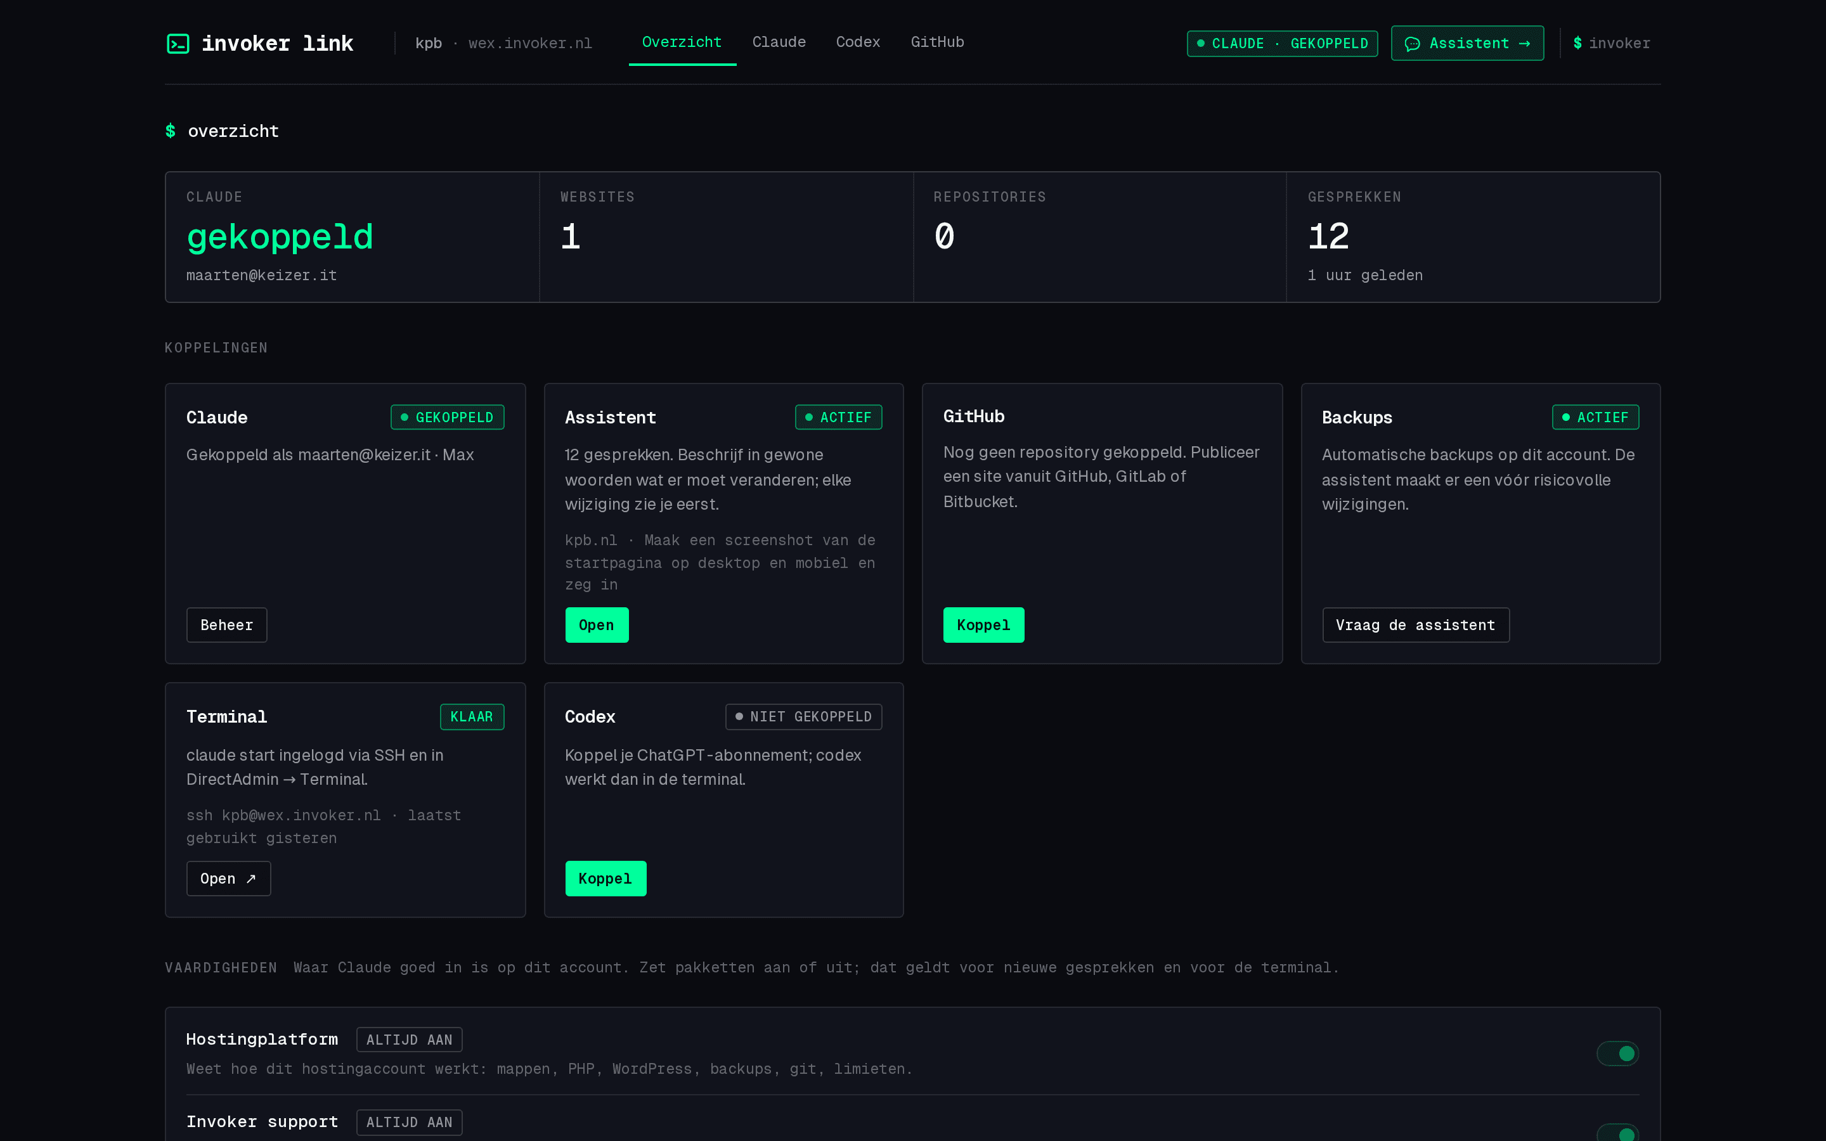Click the VAARDIGHEDEN section heading
Image resolution: width=1826 pixels, height=1141 pixels.
(221, 967)
